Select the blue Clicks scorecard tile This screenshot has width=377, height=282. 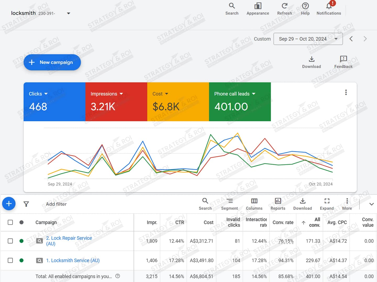point(54,102)
